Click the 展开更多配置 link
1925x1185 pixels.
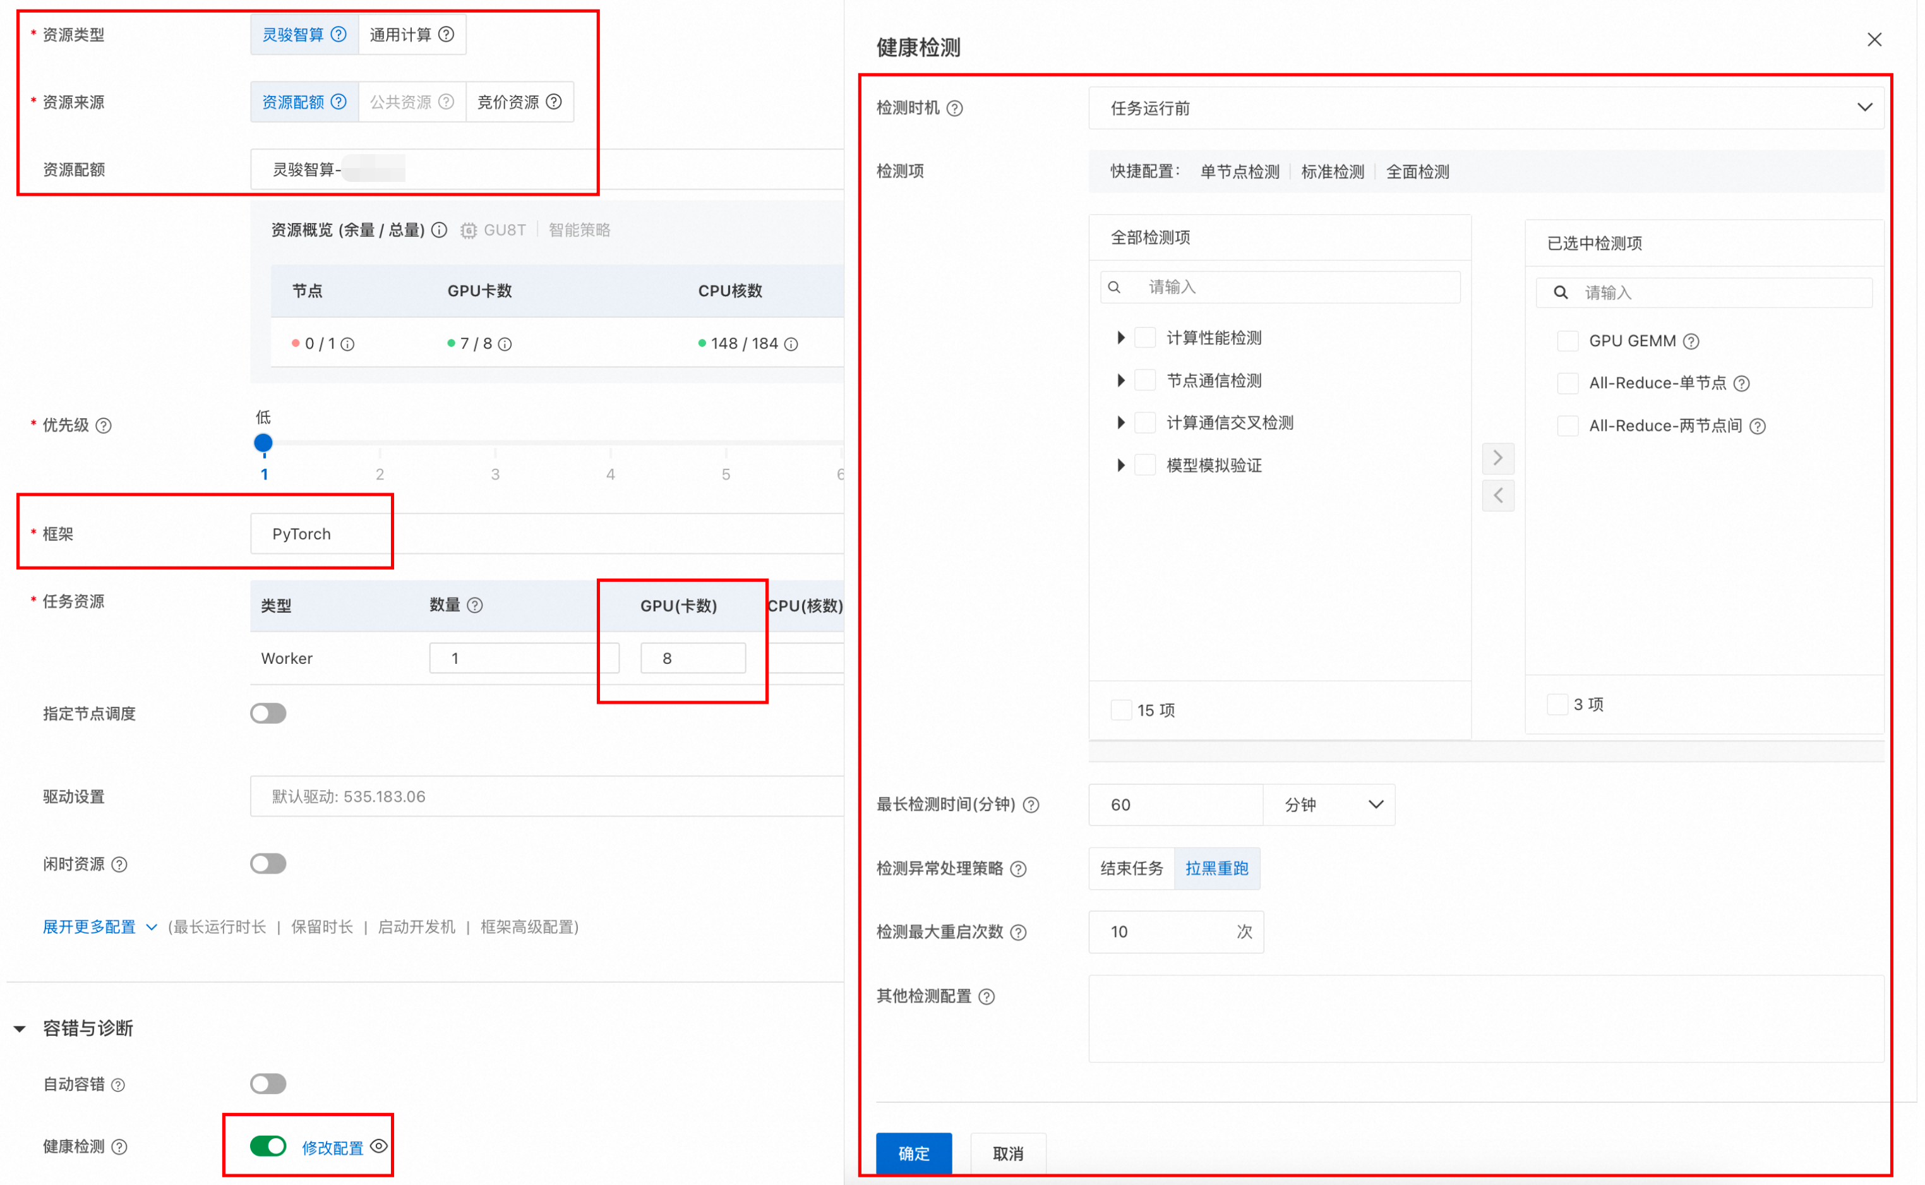tap(89, 927)
